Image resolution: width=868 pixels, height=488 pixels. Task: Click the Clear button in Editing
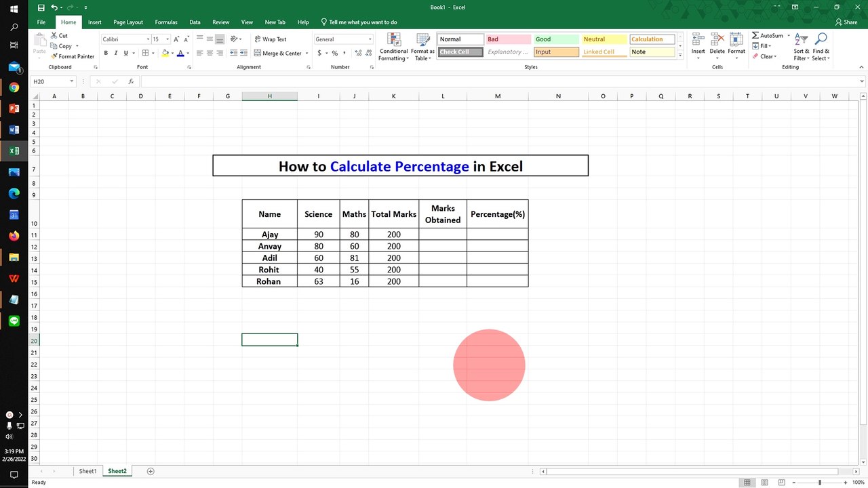(x=764, y=57)
